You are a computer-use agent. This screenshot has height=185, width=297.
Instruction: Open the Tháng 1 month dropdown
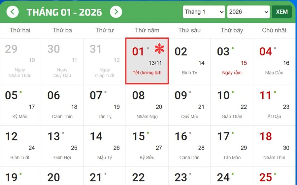204,12
